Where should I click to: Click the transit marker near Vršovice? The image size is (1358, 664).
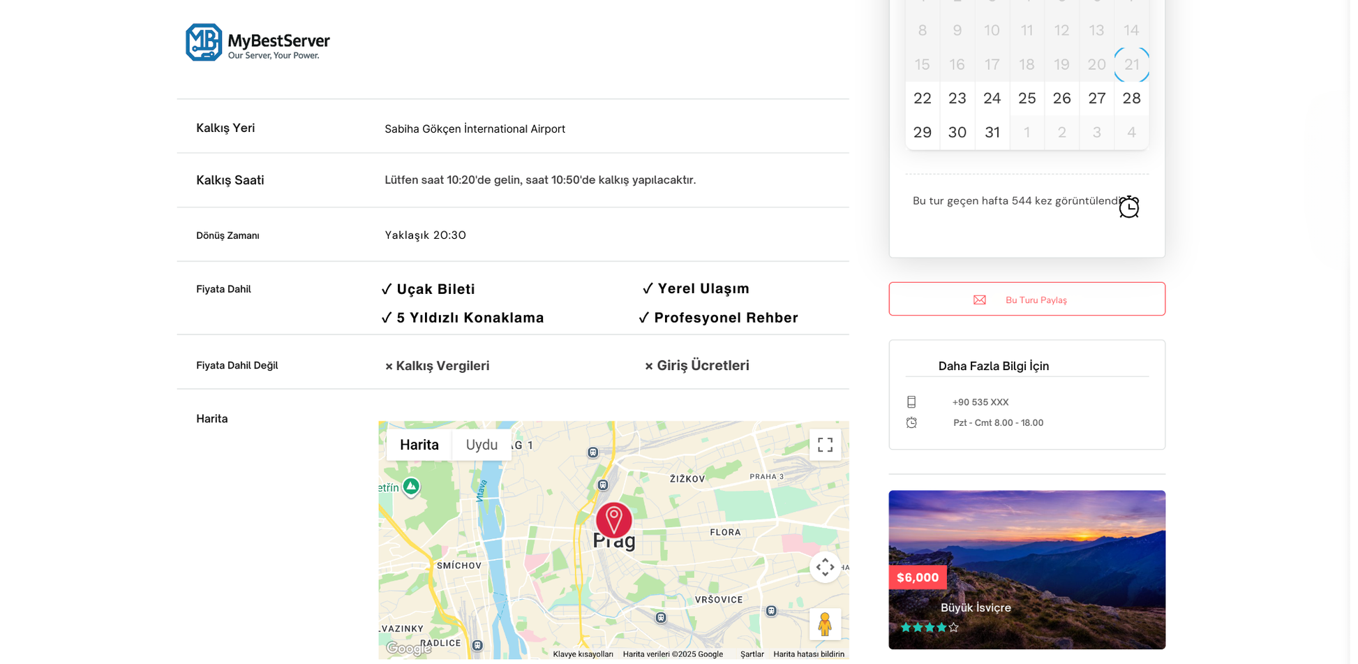click(771, 611)
